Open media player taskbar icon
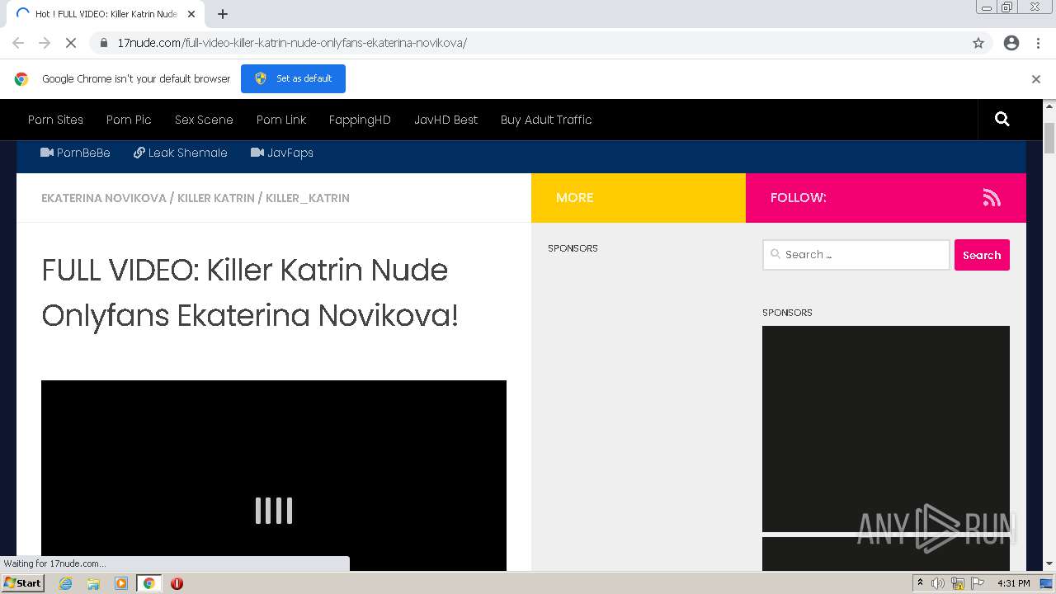 pos(121,583)
